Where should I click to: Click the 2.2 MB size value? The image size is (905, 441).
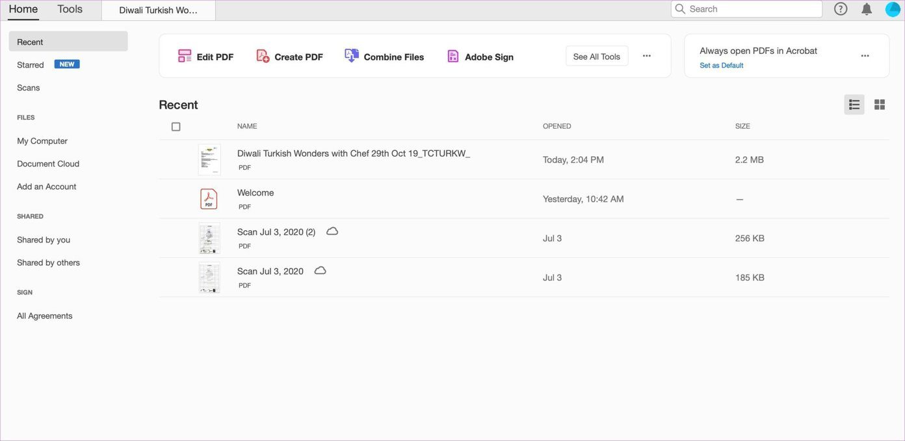(750, 160)
